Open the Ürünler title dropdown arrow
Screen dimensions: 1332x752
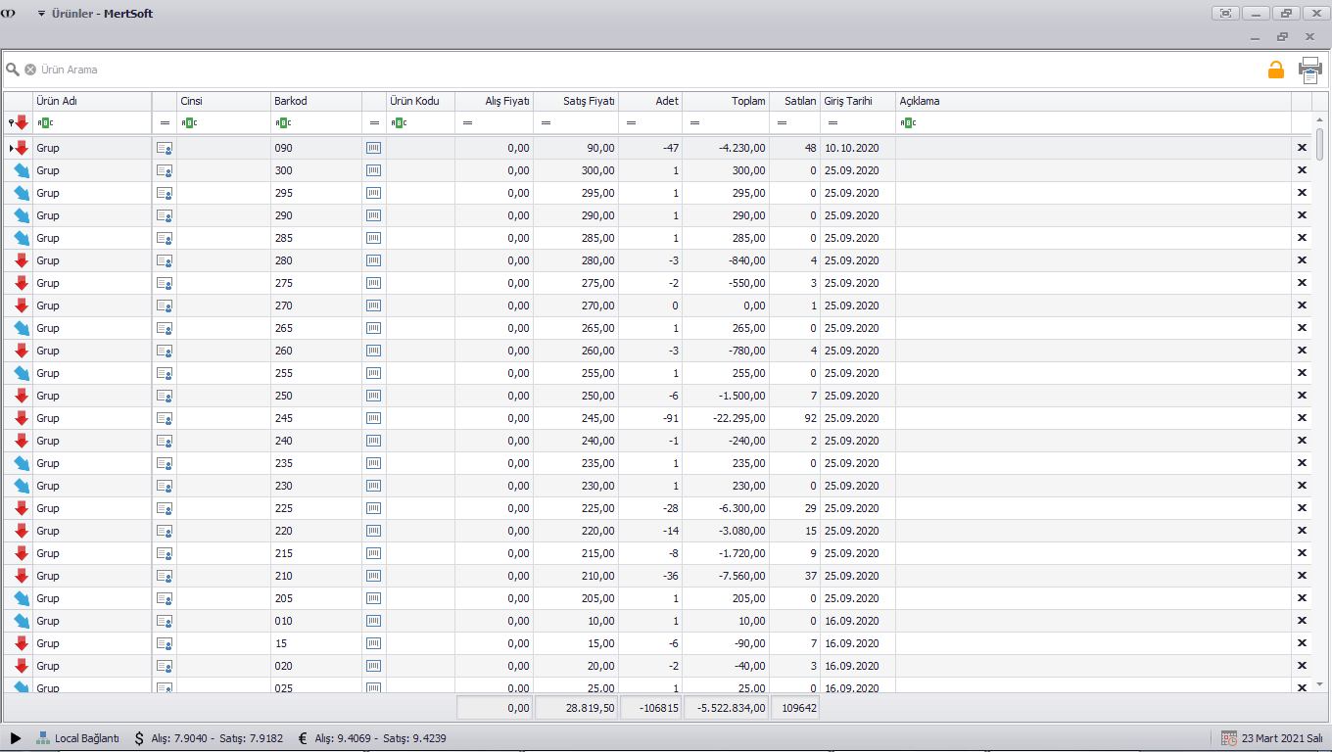coord(42,14)
